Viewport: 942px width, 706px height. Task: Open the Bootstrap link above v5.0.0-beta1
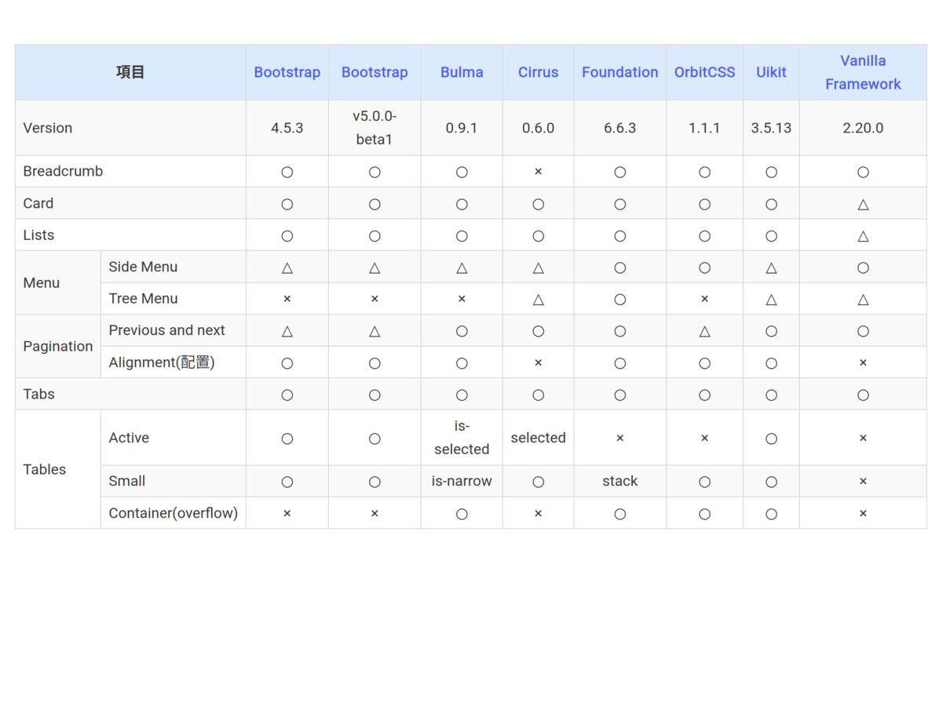(374, 72)
